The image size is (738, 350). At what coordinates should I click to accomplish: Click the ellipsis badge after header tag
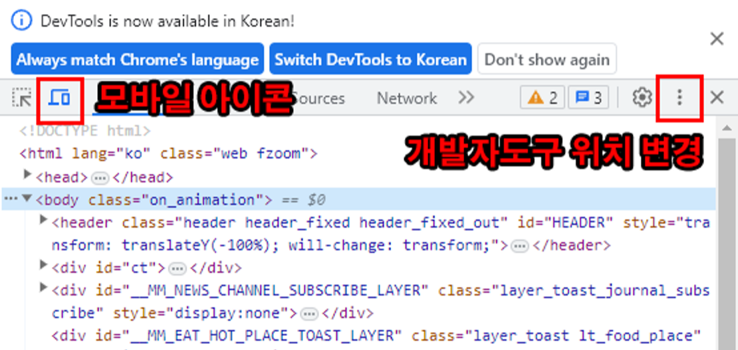[520, 246]
